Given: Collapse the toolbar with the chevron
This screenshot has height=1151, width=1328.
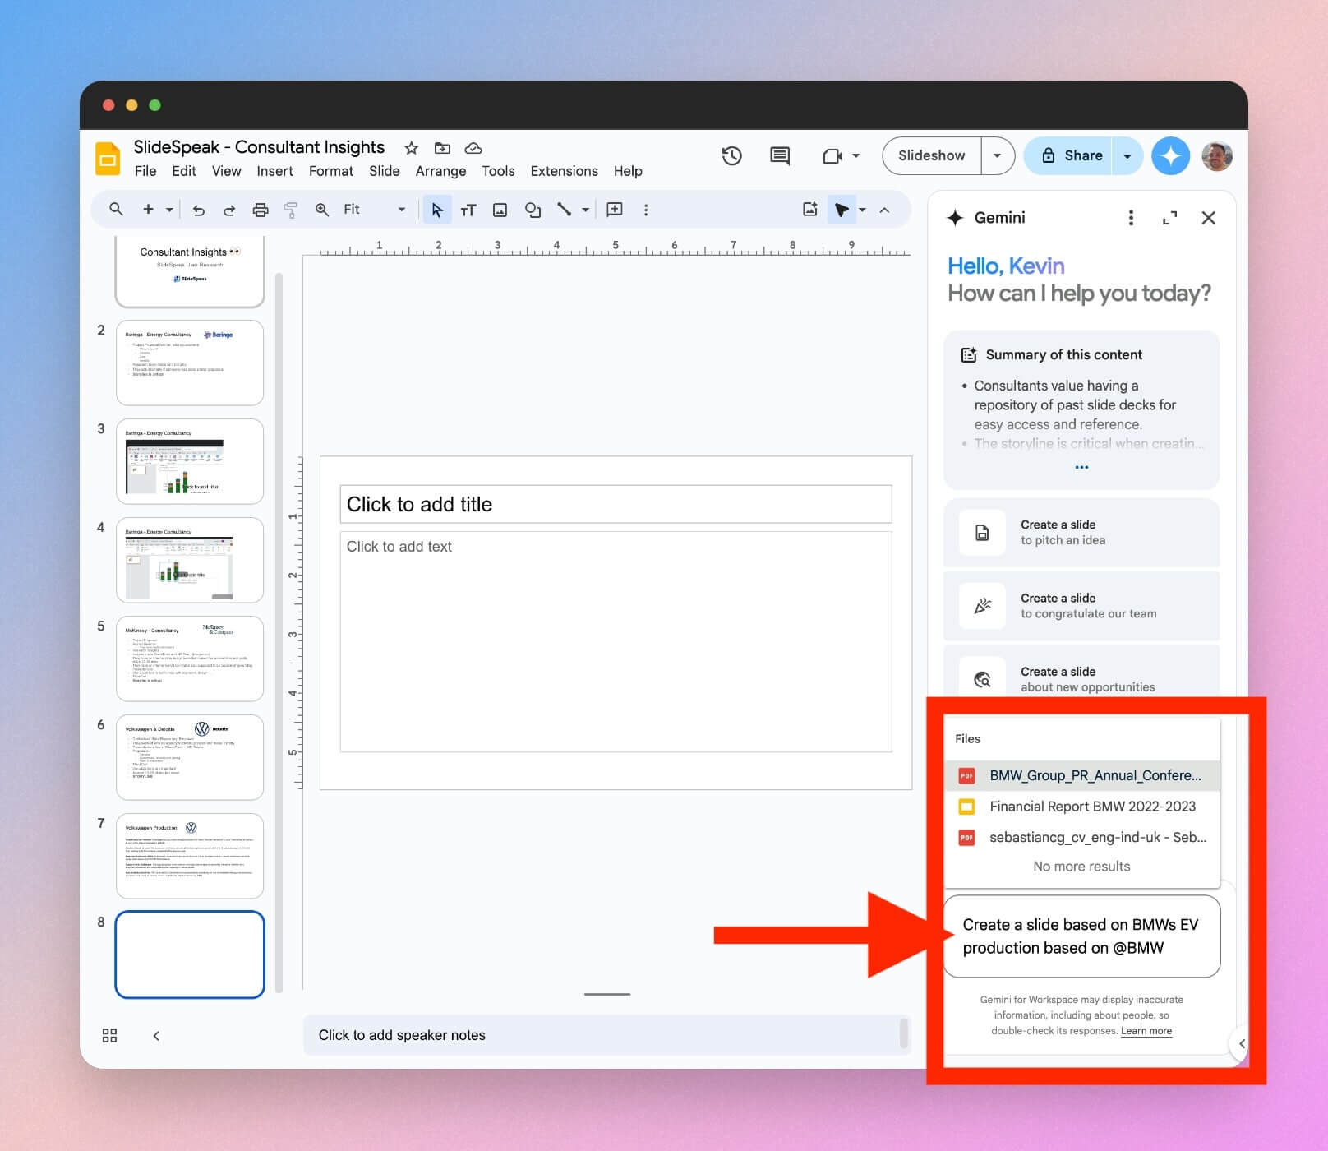Looking at the screenshot, I should tap(883, 210).
